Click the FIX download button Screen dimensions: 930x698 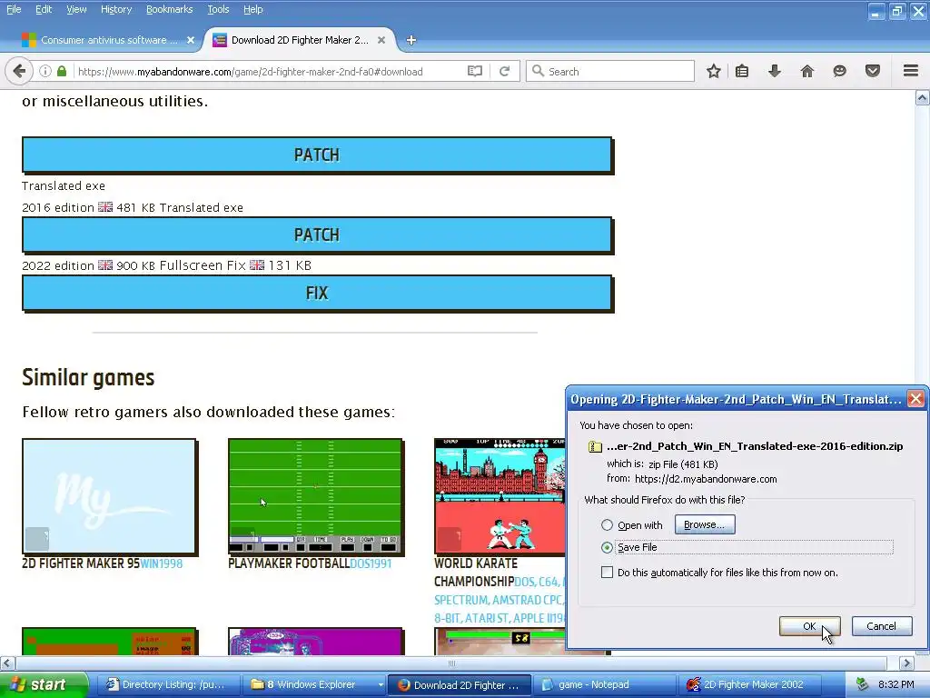click(317, 294)
